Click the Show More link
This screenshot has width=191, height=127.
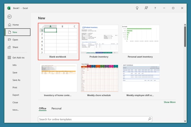pyautogui.click(x=170, y=102)
